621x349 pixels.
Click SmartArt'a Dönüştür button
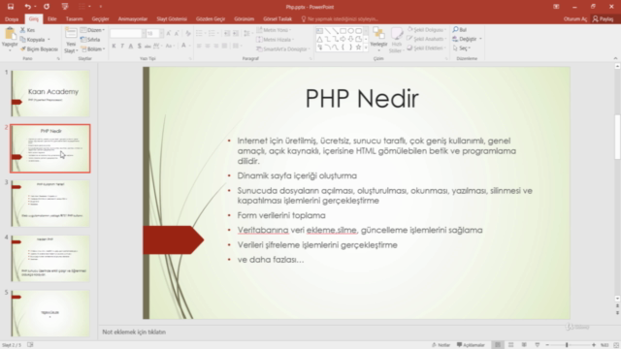(x=282, y=49)
